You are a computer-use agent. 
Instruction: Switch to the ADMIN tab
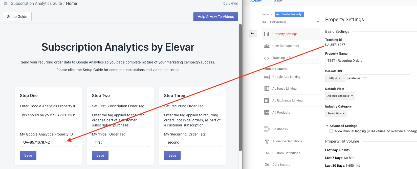(256, 1)
